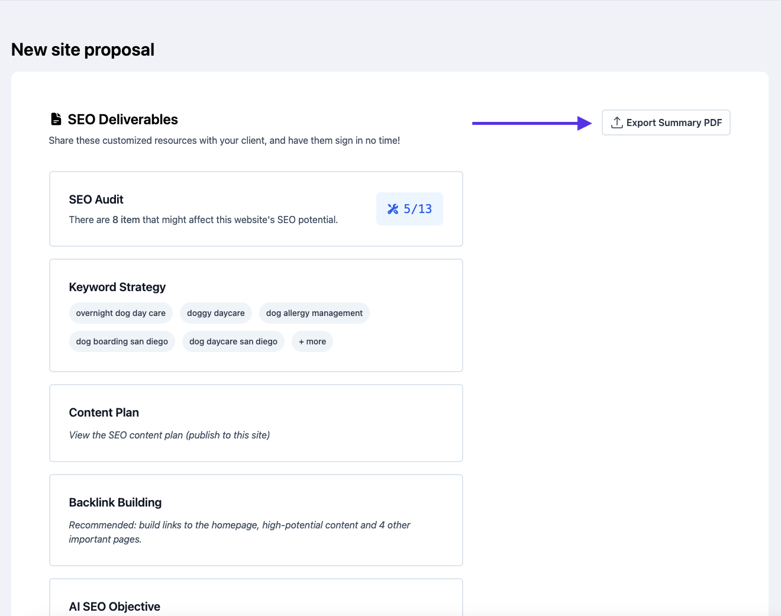Click the wrench tools icon in audit score

(x=393, y=209)
